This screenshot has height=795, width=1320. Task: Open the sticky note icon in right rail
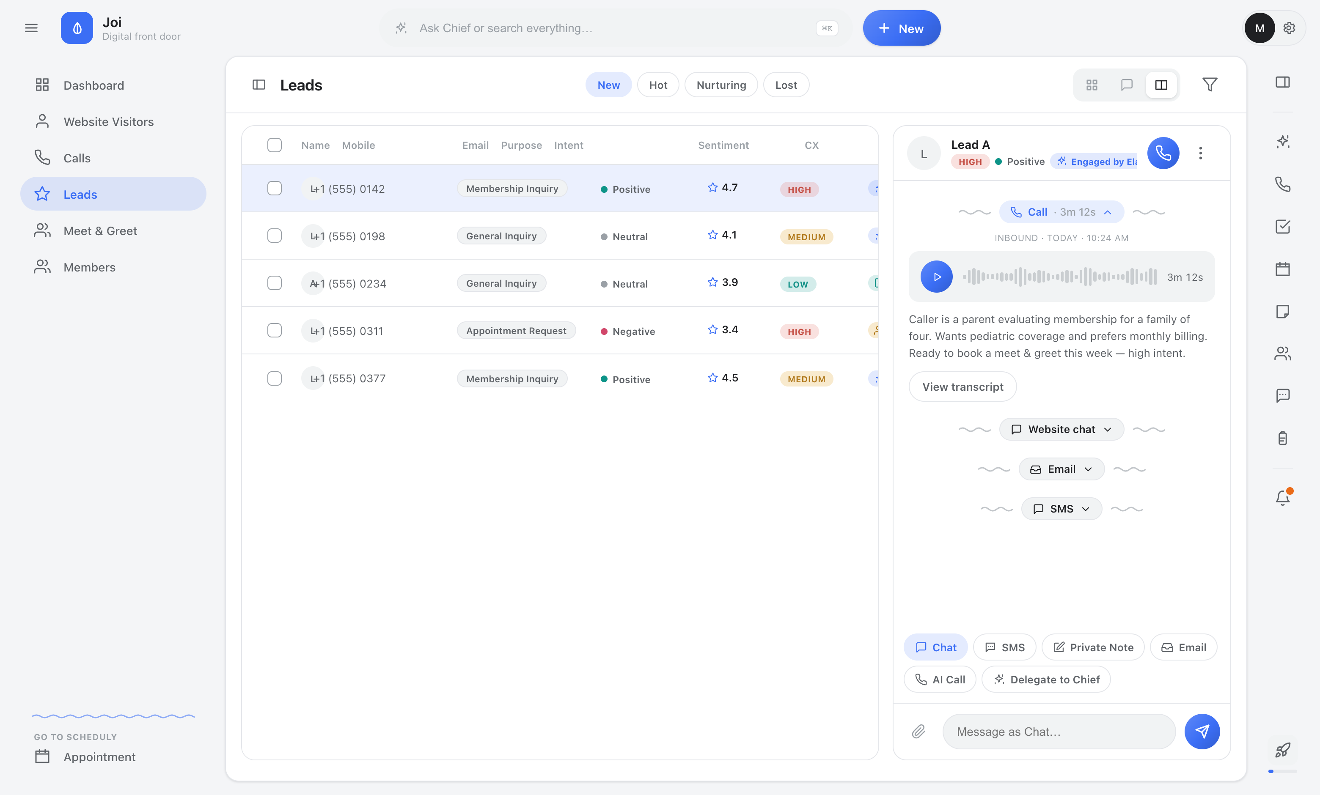click(1282, 311)
